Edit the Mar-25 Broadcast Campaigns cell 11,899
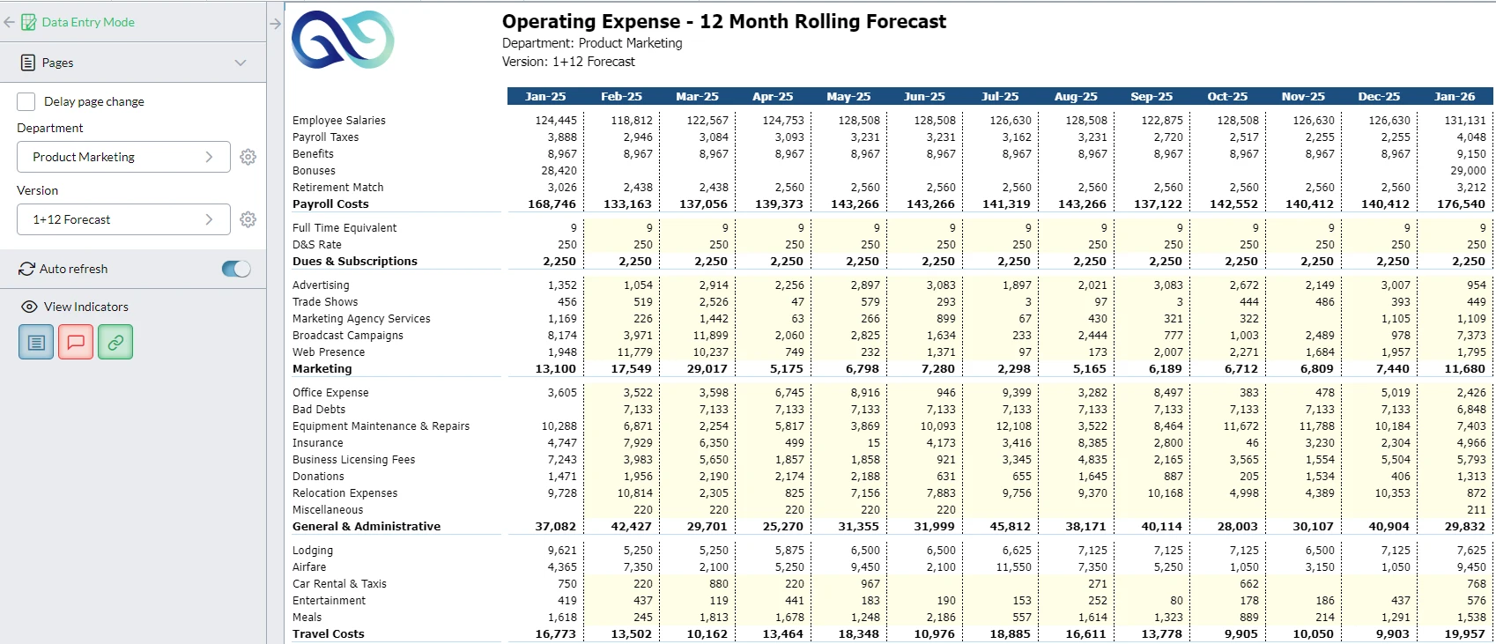 click(x=697, y=335)
